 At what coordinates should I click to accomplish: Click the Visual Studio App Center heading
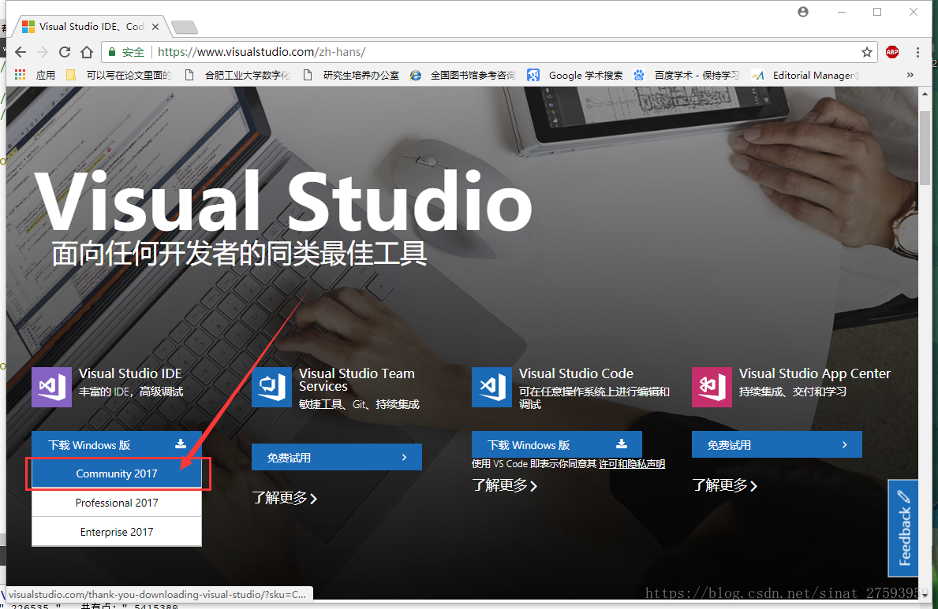[x=815, y=374]
